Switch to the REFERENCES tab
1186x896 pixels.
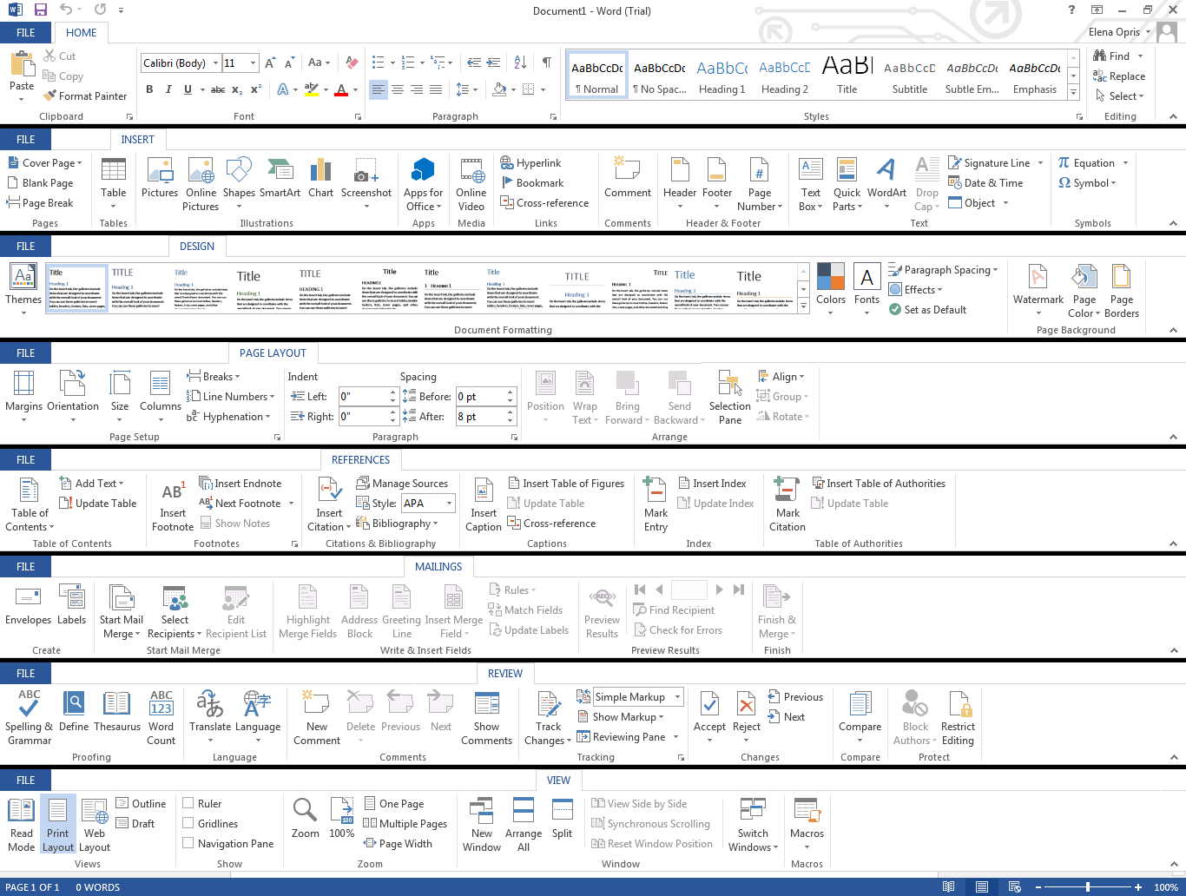click(x=360, y=460)
